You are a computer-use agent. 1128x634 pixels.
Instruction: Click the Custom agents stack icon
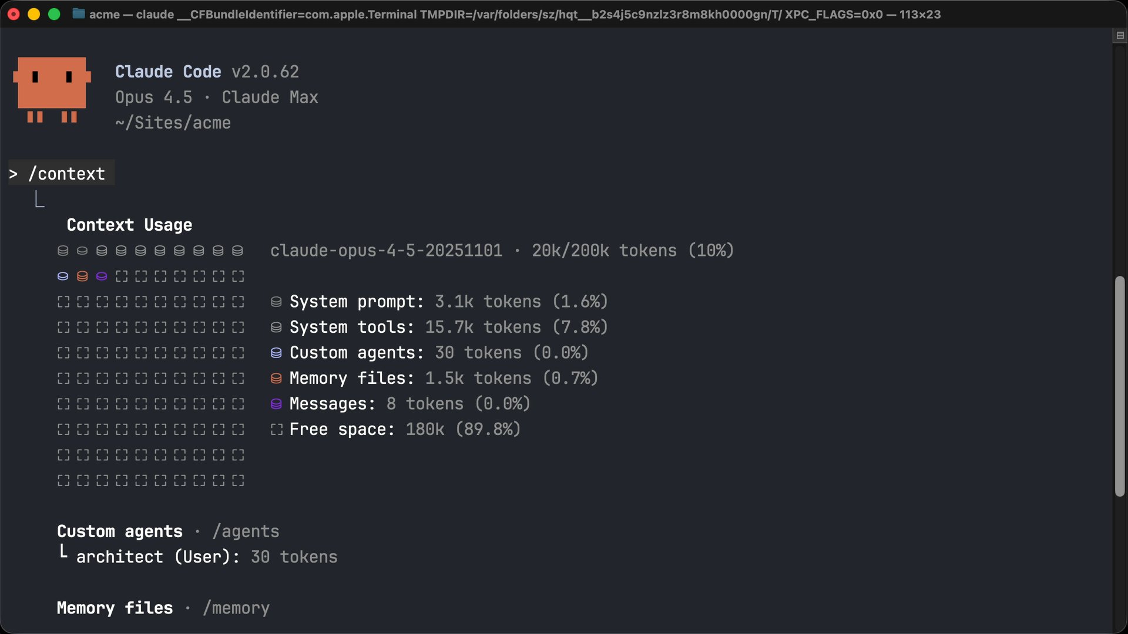click(276, 352)
